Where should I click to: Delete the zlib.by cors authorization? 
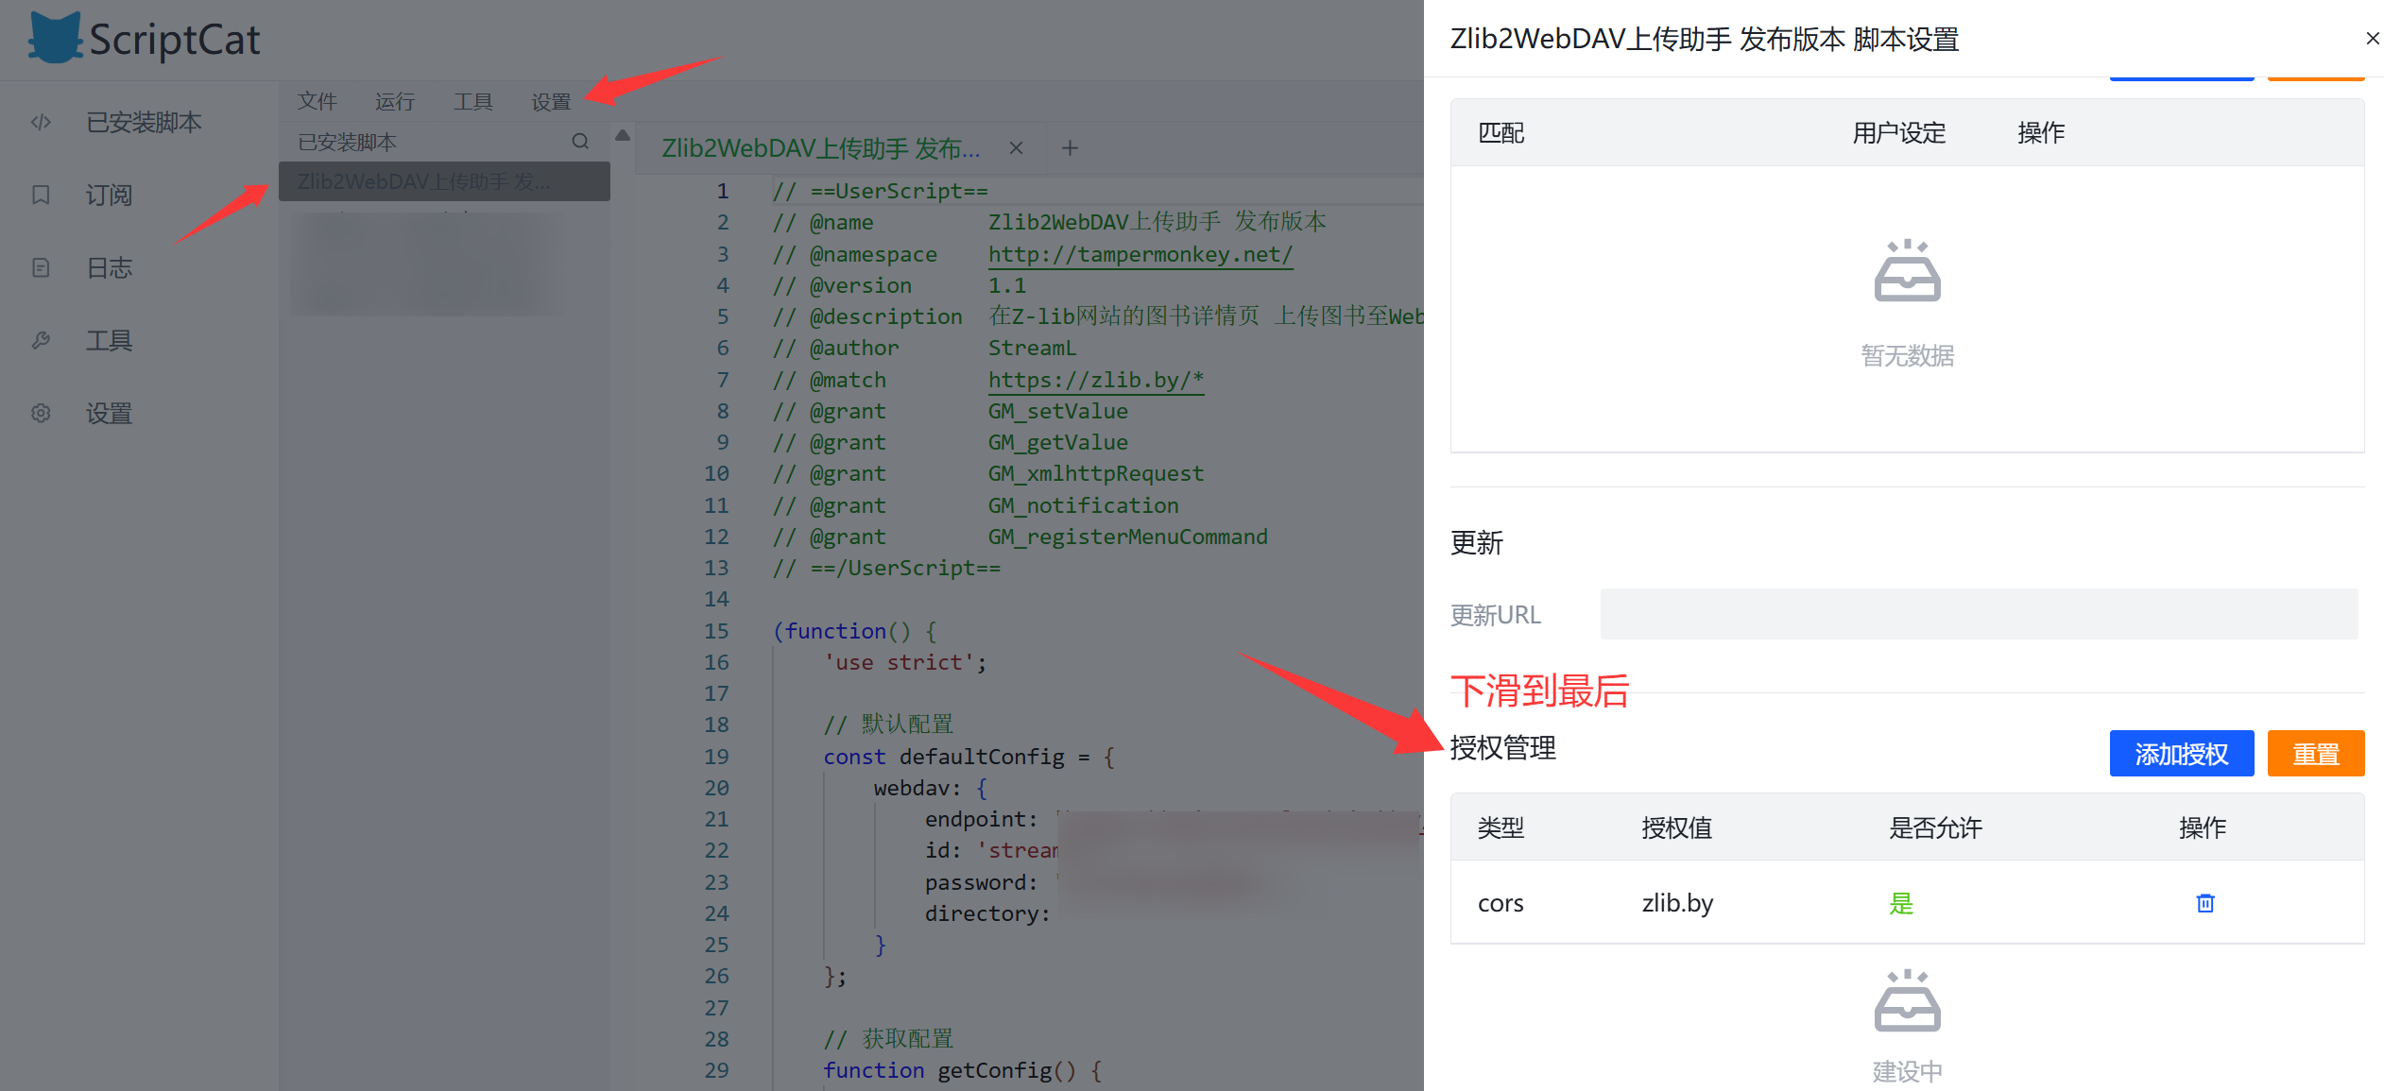2204,903
